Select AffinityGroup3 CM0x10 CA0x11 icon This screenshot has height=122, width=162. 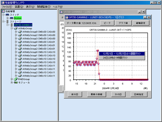click(x=20, y=76)
